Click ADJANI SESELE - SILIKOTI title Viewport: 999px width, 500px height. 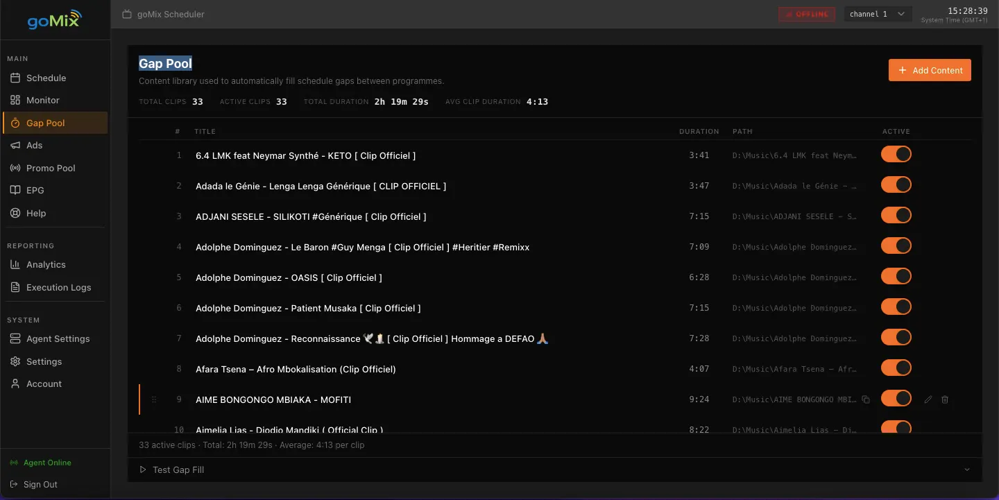pos(311,216)
